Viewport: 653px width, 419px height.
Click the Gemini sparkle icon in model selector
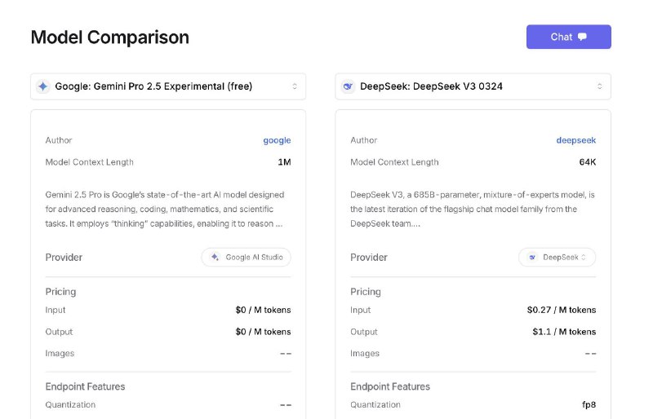[x=43, y=86]
